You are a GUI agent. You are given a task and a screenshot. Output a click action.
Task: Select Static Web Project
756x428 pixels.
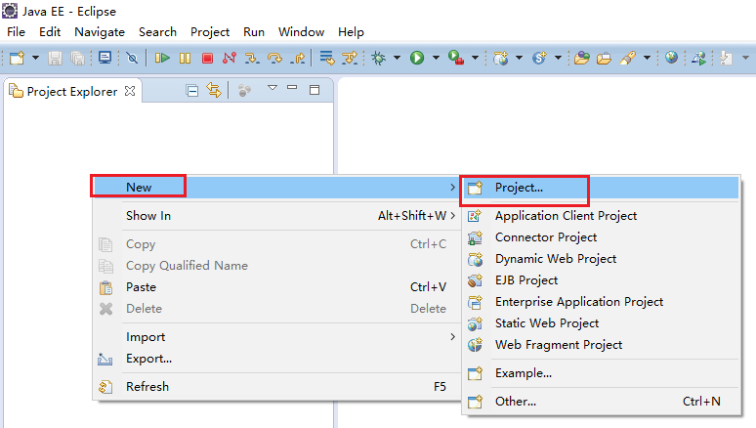coord(601,323)
